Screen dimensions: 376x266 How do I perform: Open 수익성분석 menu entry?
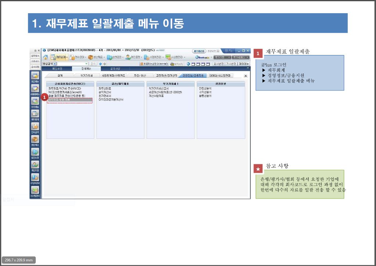tap(205, 92)
